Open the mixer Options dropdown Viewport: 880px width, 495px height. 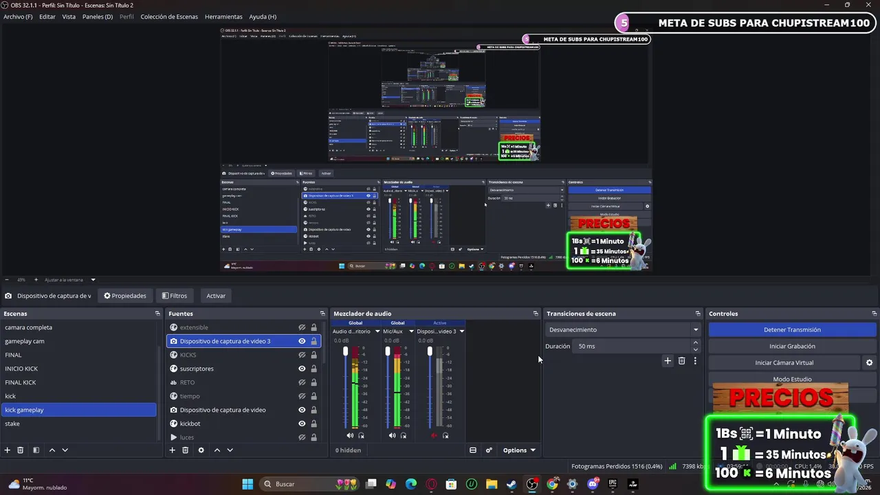coord(519,450)
